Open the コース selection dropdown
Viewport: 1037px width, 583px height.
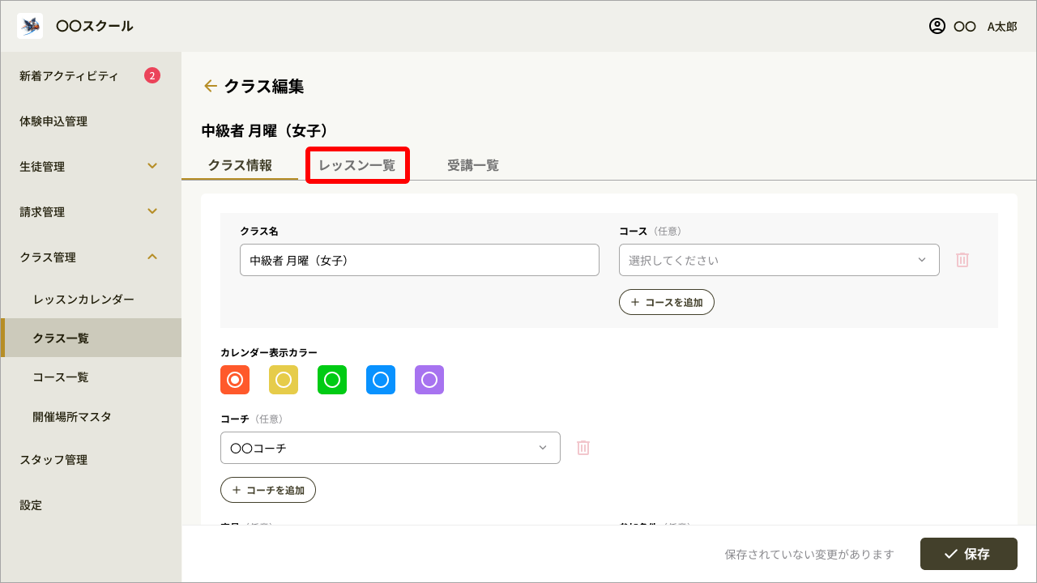tap(779, 260)
